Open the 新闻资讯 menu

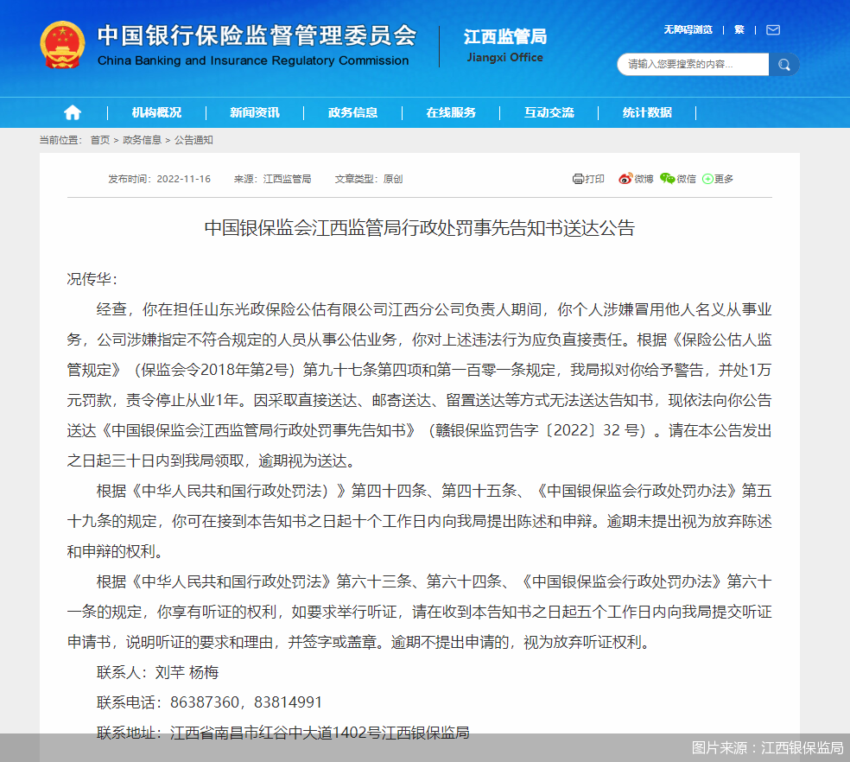(254, 112)
